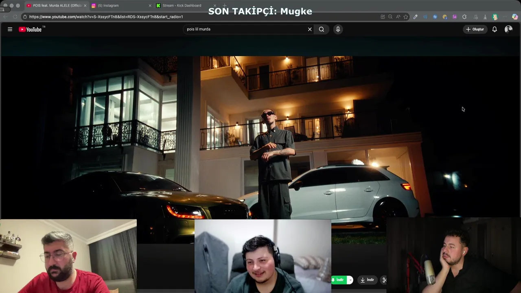Screen dimensions: 521x293
Task: Open the app-available icon in the address bar
Action: [383, 17]
